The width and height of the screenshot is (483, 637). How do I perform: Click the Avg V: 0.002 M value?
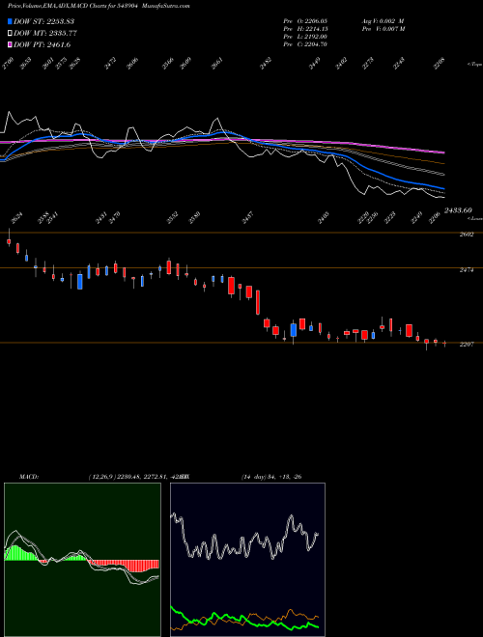383,20
